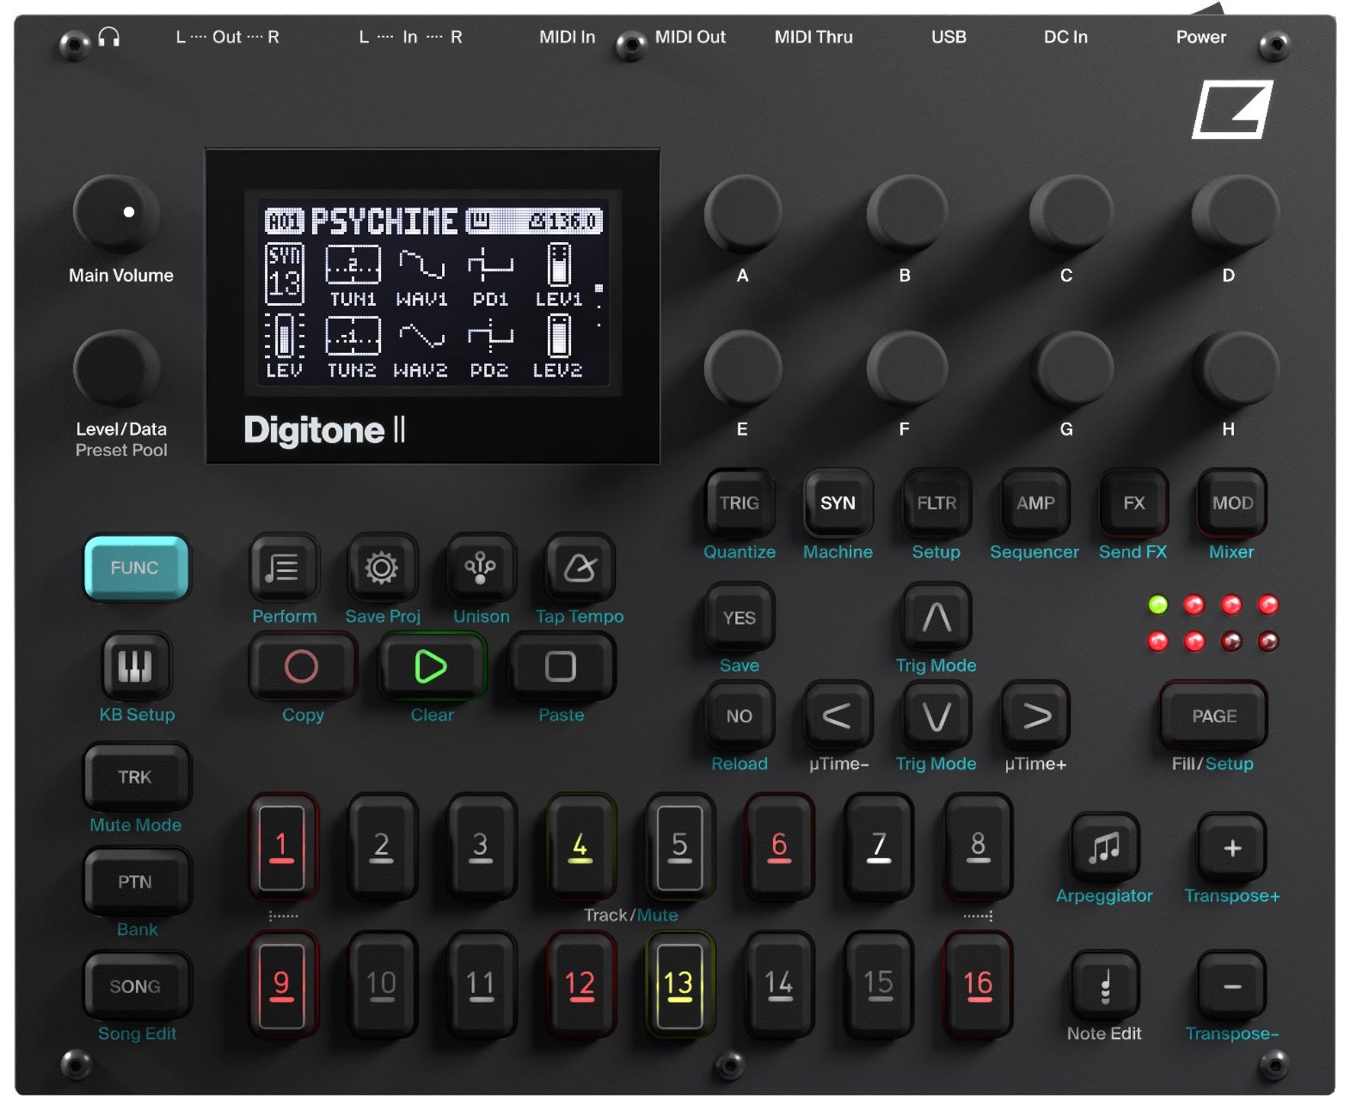This screenshot has width=1347, height=1106.
Task: Toggle track 13 trig button
Action: pos(679,985)
